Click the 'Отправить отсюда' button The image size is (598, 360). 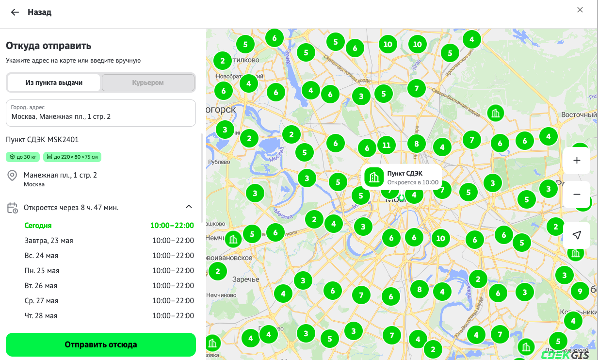point(101,344)
